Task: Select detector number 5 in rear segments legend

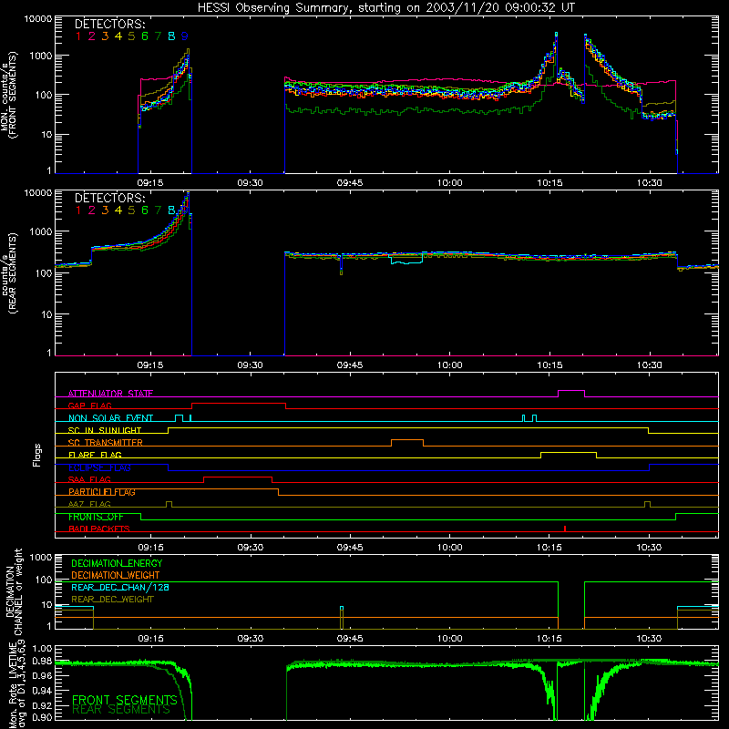Action: pos(131,210)
